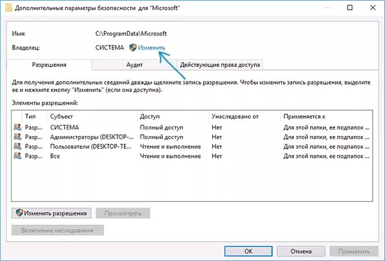Click Нет in the СИСТЕМА row

[x=217, y=128]
